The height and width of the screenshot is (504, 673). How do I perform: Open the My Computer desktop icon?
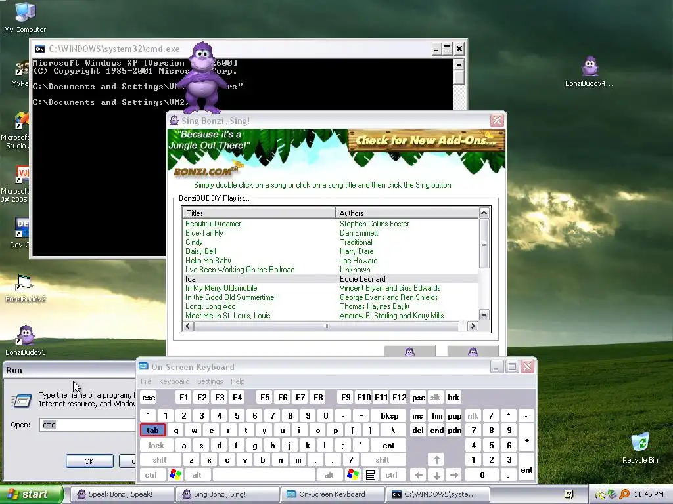point(25,17)
